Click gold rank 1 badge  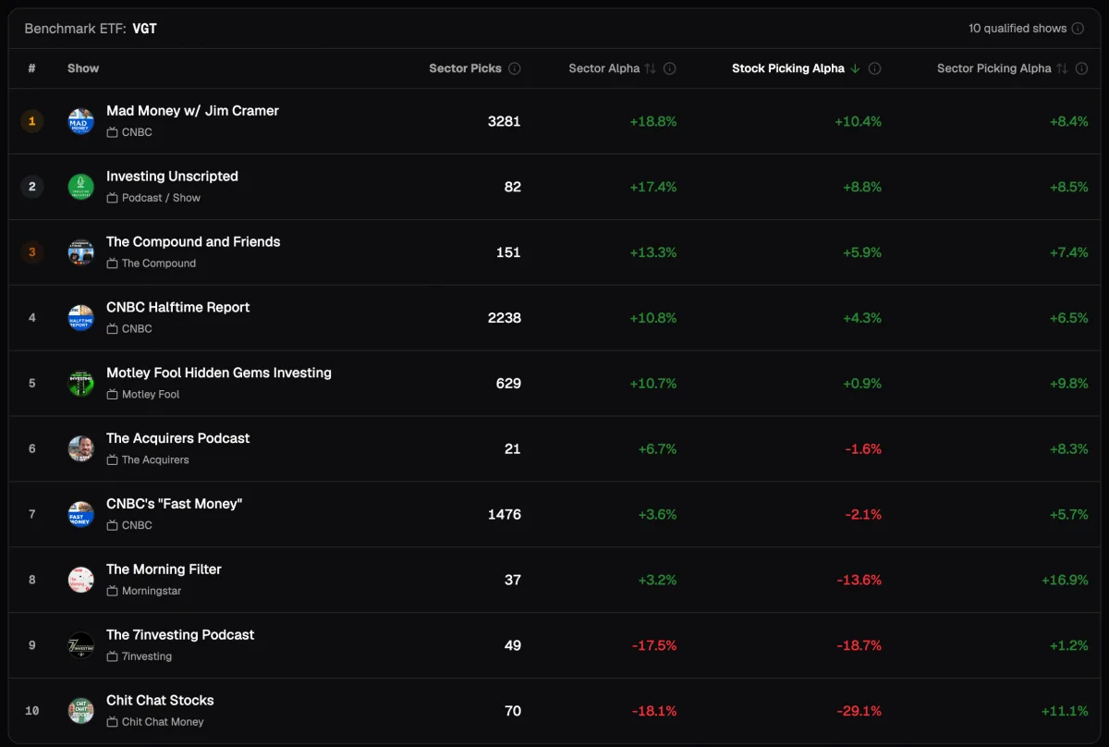[32, 121]
